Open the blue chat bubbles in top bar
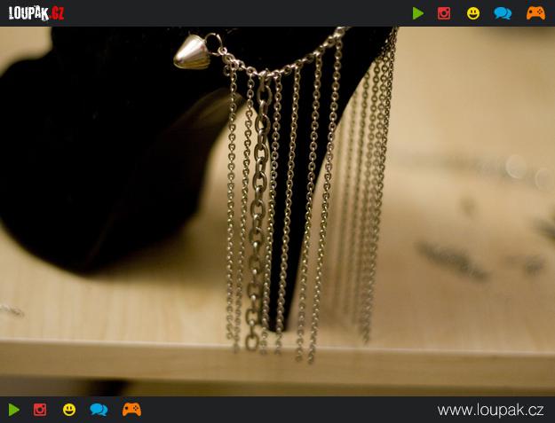Screen dimensions: 555x423 tap(503, 13)
